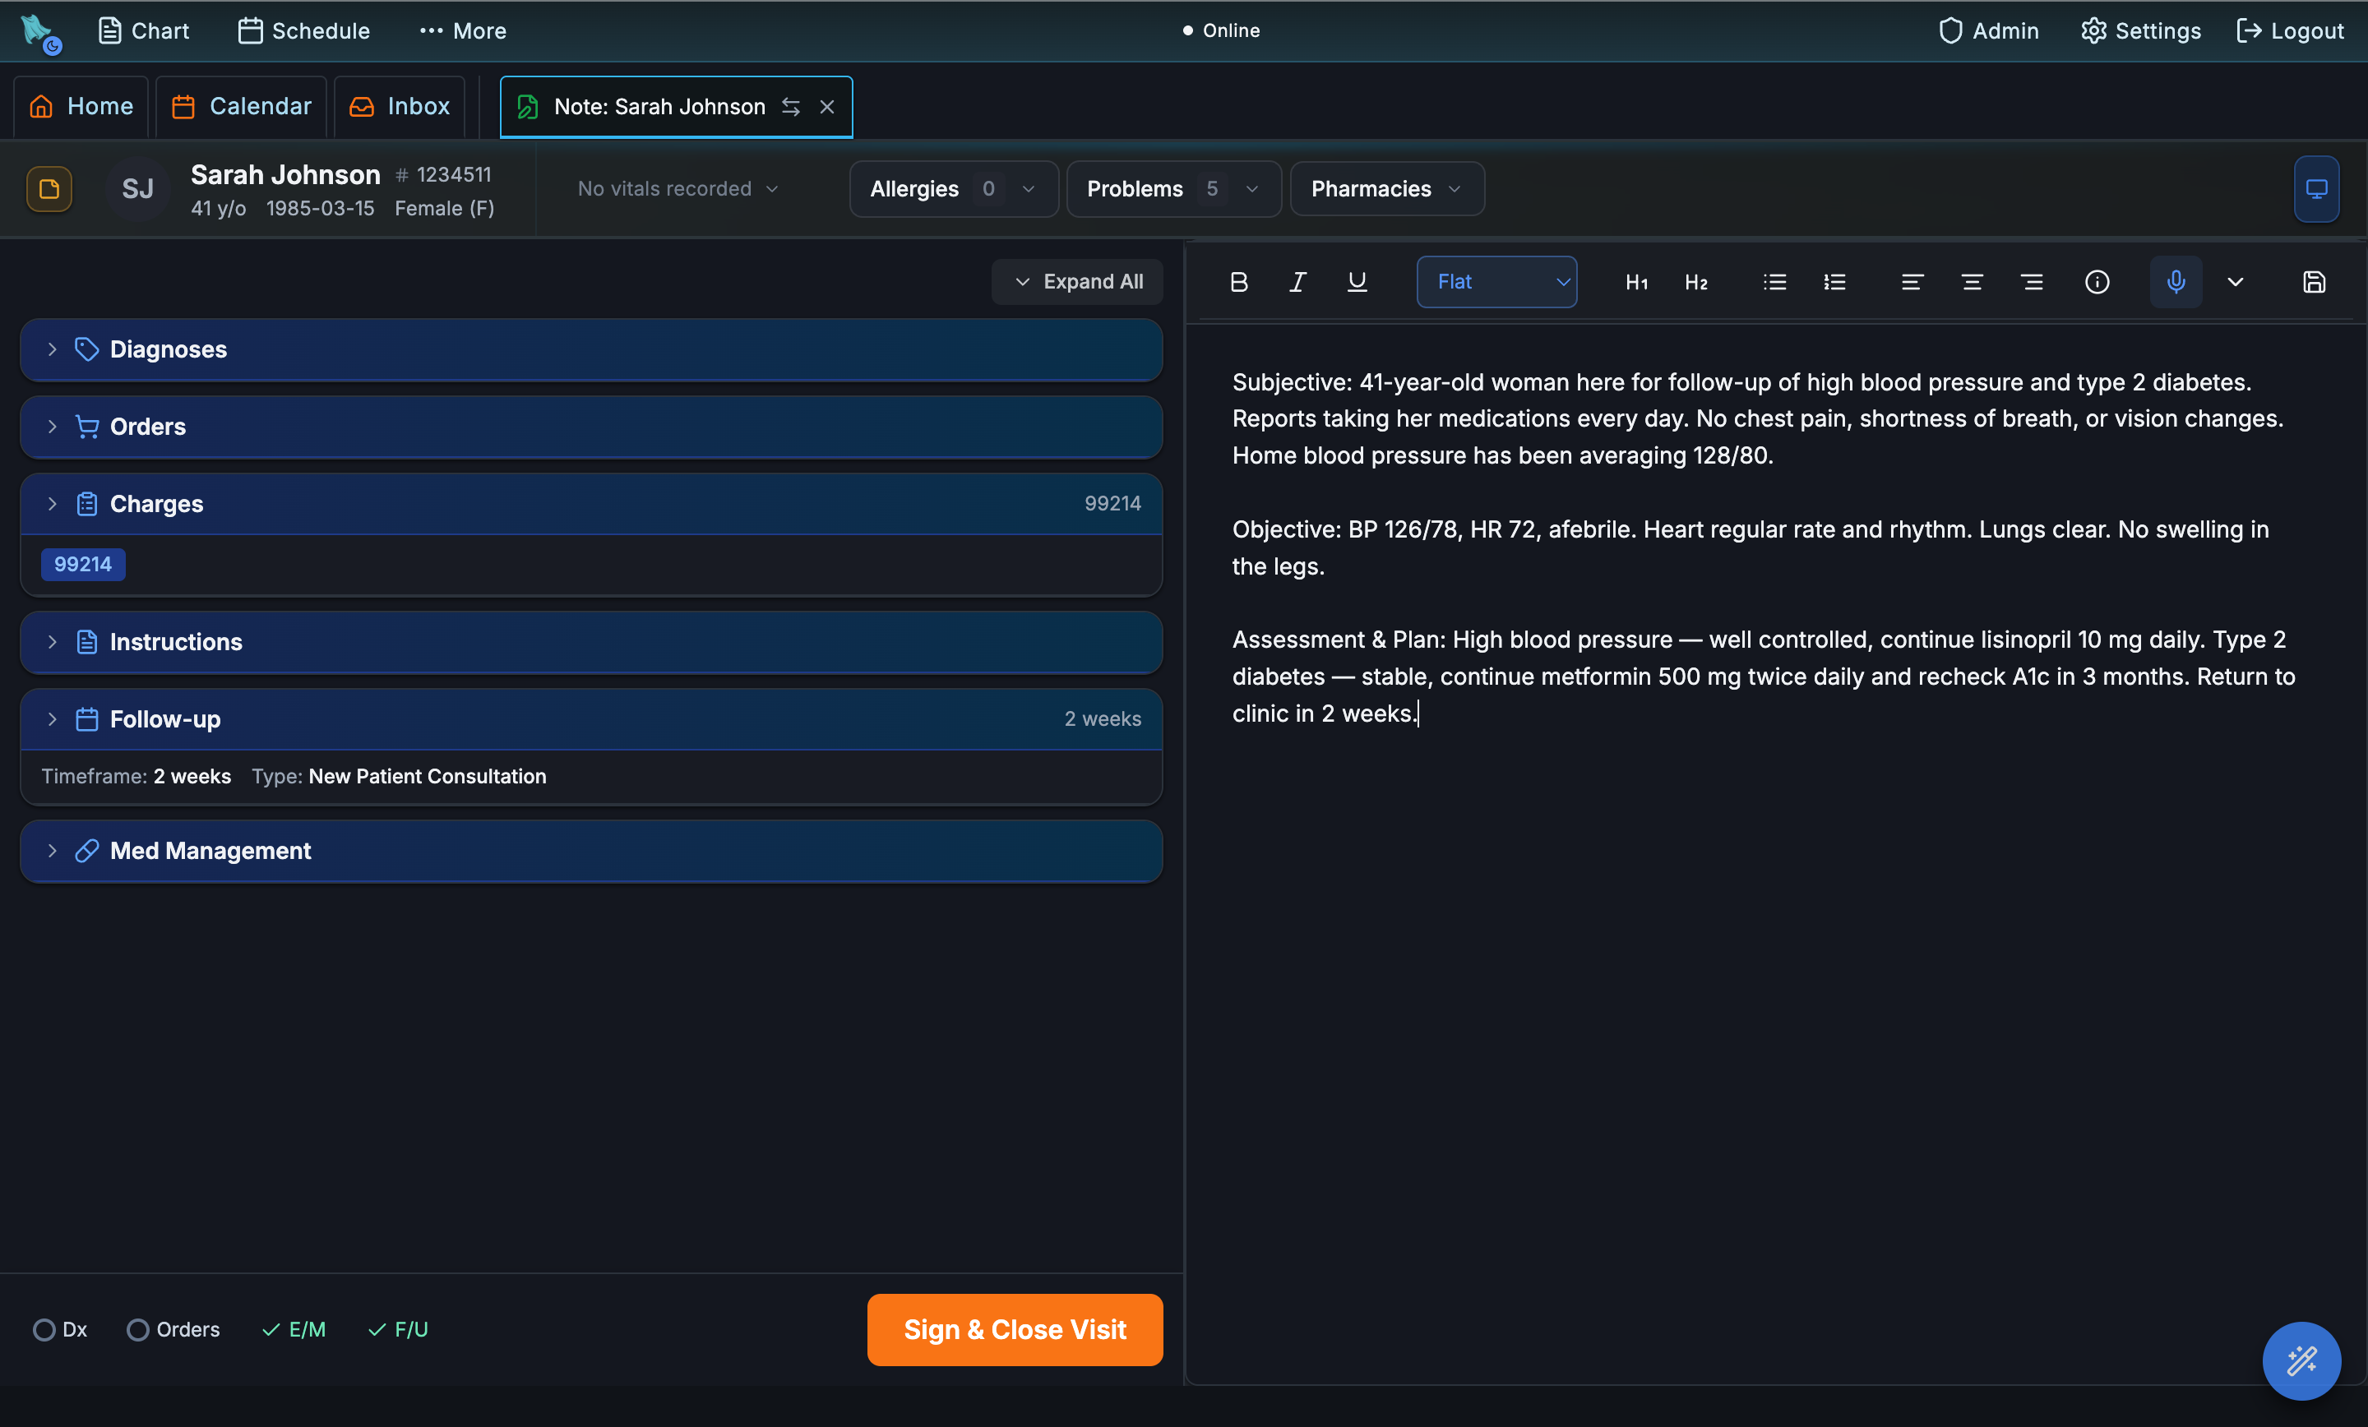Click the Expand All button
2368x1427 pixels.
(1077, 282)
